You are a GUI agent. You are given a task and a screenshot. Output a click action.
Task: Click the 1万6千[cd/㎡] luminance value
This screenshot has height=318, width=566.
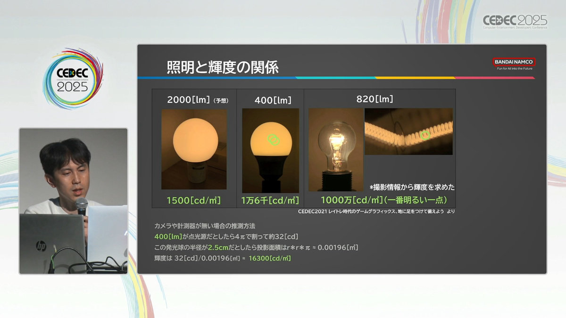click(270, 200)
